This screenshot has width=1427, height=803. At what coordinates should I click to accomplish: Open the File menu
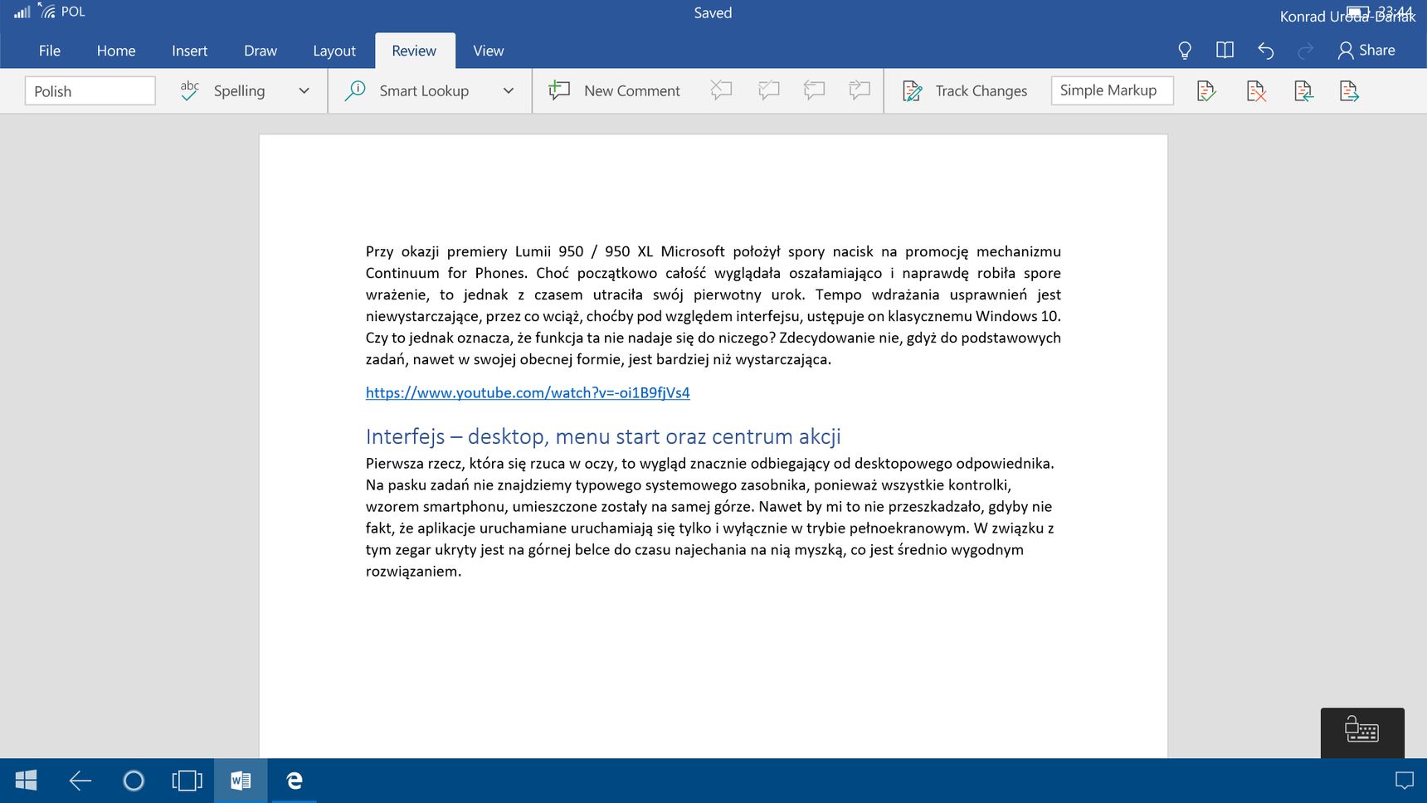[50, 51]
